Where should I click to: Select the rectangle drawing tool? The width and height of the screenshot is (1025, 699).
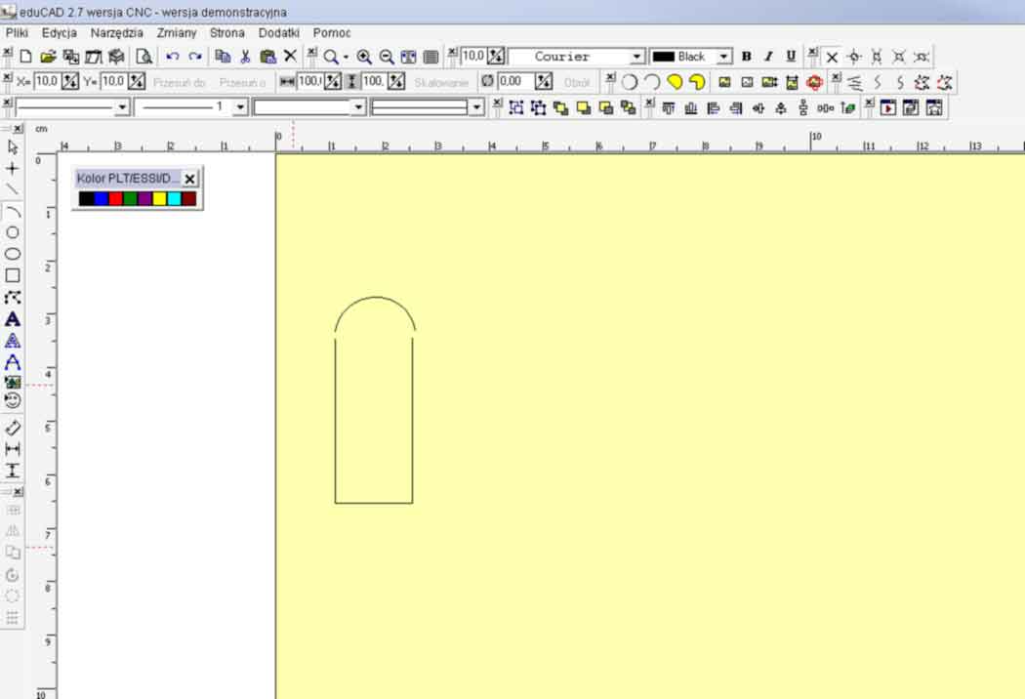[13, 276]
